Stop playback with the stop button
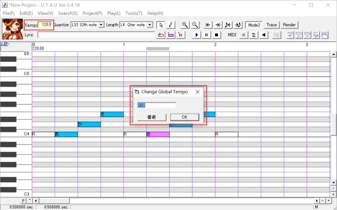The width and height of the screenshot is (337, 210). click(216, 35)
